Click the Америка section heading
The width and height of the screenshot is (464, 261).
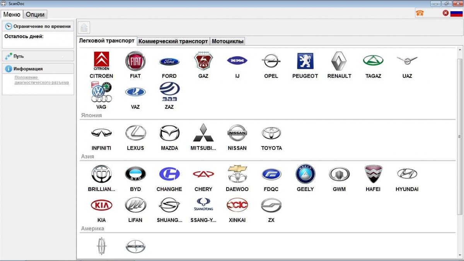[92, 229]
